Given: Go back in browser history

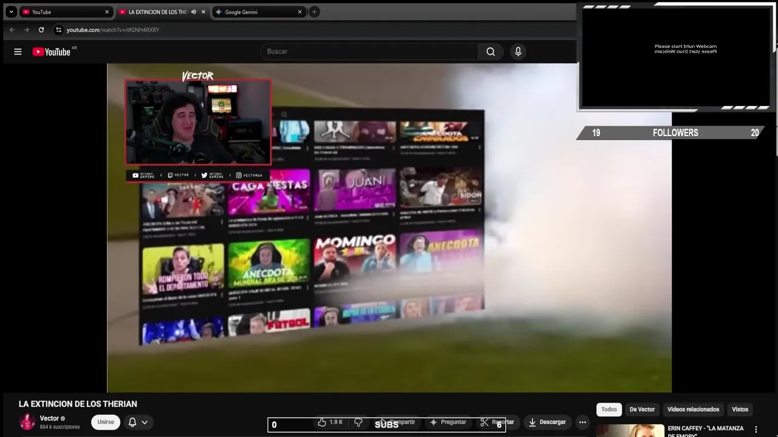Looking at the screenshot, I should pos(12,30).
